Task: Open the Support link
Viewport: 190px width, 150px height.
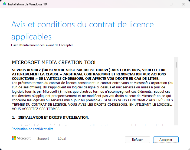Action: (x=43, y=138)
